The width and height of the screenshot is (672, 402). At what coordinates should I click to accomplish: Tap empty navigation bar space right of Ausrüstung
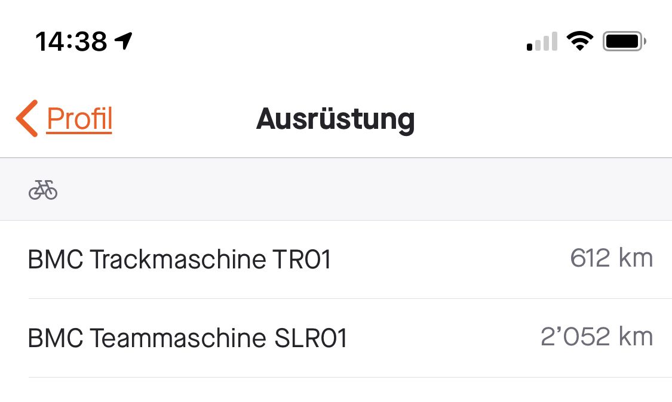pos(538,119)
